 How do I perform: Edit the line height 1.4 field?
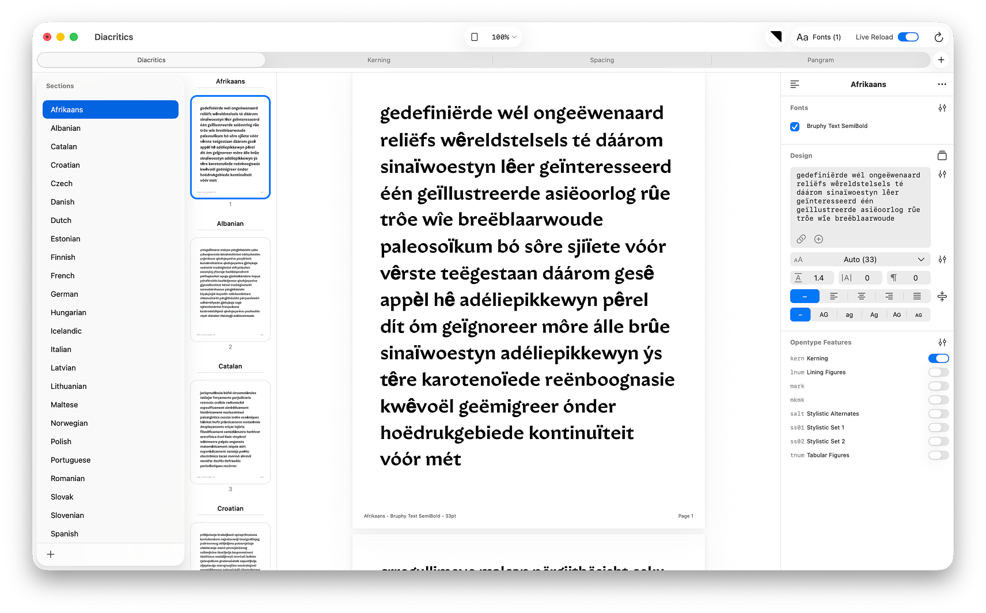812,278
